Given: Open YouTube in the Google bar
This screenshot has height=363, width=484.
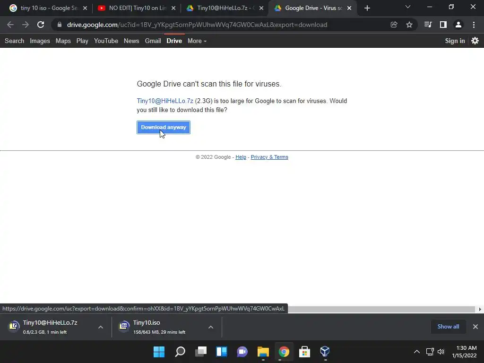Looking at the screenshot, I should (x=106, y=41).
